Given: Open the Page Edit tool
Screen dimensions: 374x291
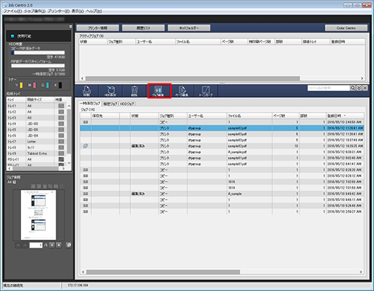Looking at the screenshot, I should (x=182, y=91).
